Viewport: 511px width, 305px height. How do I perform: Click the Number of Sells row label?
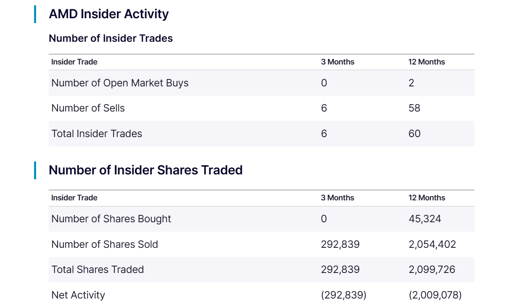tap(88, 108)
